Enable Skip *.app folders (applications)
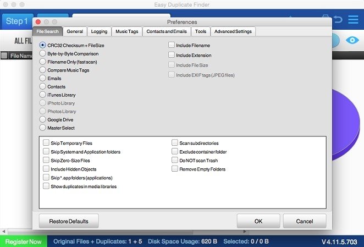Image resolution: width=364 pixels, height=247 pixels. tap(46, 178)
